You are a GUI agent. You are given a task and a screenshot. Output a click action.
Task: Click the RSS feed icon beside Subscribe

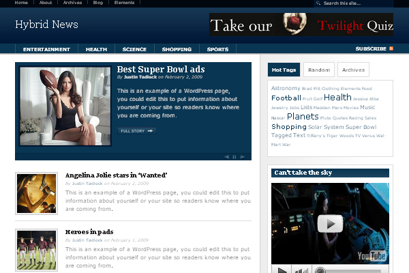coord(391,49)
